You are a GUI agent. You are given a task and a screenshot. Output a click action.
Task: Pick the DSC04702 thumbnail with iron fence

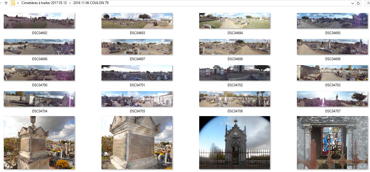pos(235,73)
